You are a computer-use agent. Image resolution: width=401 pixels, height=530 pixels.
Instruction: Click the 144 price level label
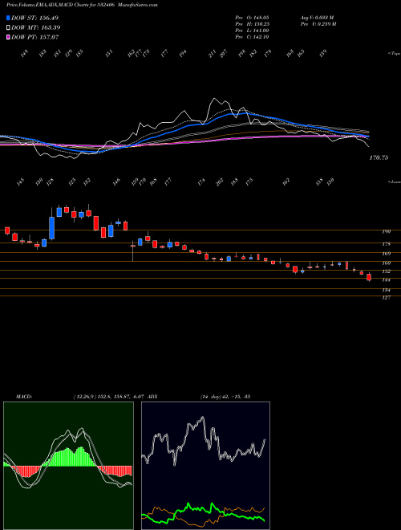(x=387, y=280)
